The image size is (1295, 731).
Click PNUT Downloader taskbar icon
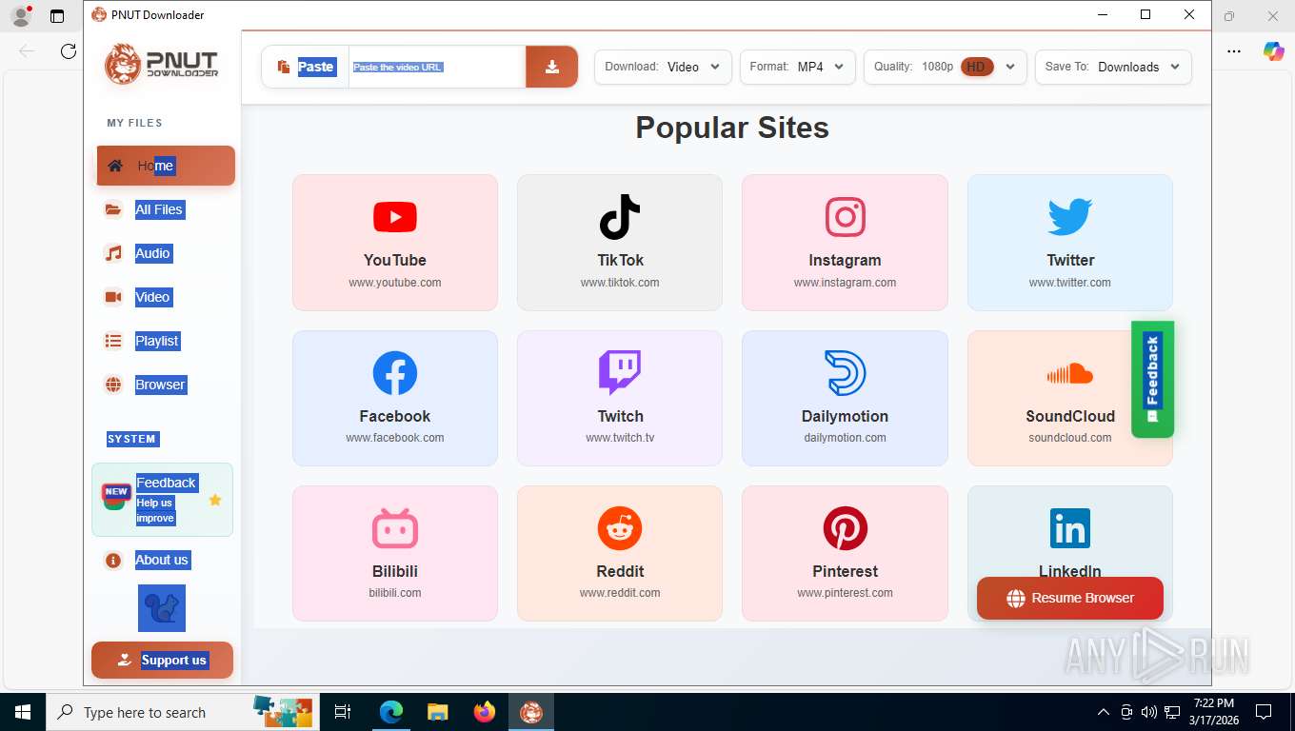[530, 712]
